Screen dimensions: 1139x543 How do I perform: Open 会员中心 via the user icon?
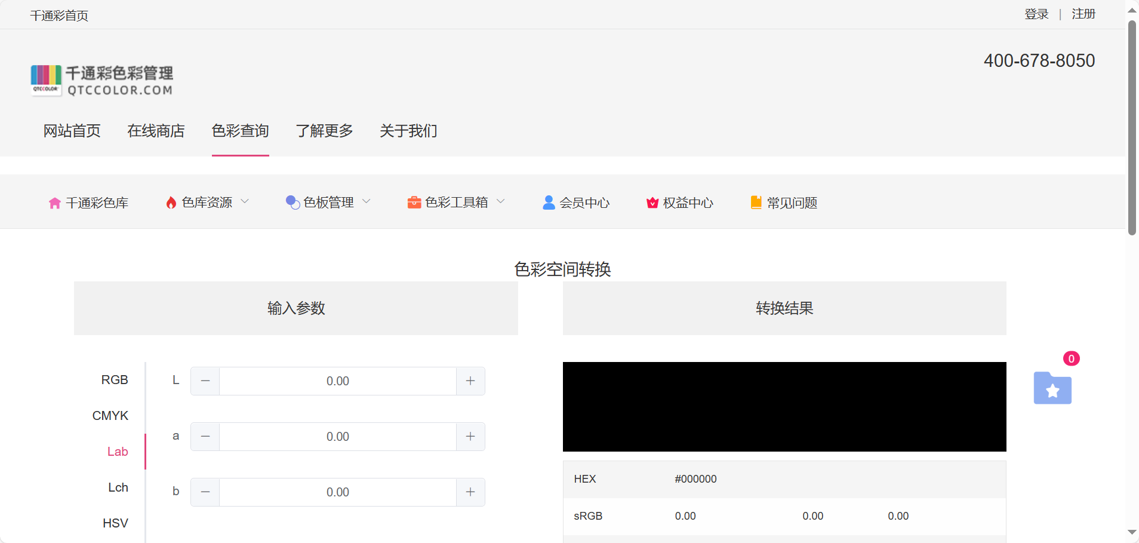pyautogui.click(x=549, y=203)
